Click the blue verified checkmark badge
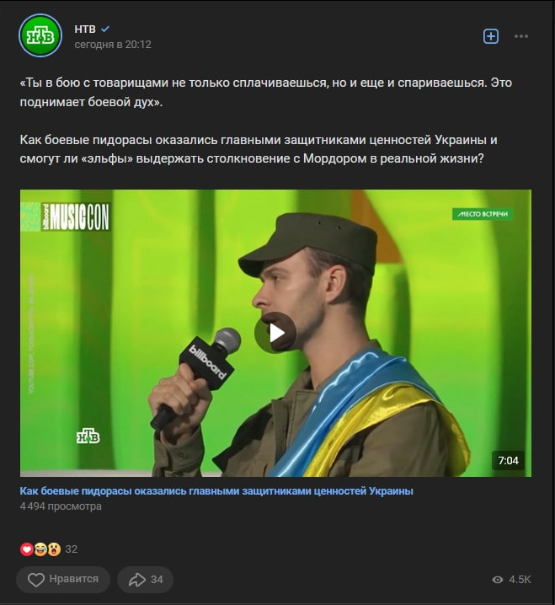The width and height of the screenshot is (555, 605). [x=105, y=29]
